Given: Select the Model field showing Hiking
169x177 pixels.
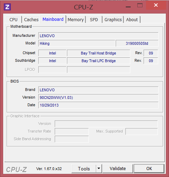Looking at the screenshot, I should (x=77, y=43).
